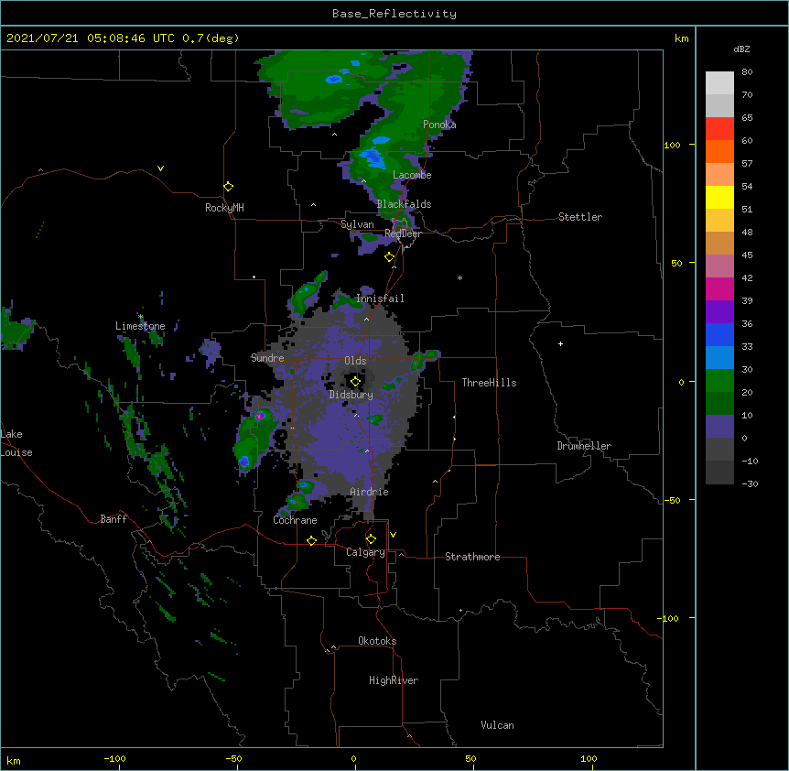Click the Lacombe city label
Screen dimensions: 789x771
click(x=412, y=175)
